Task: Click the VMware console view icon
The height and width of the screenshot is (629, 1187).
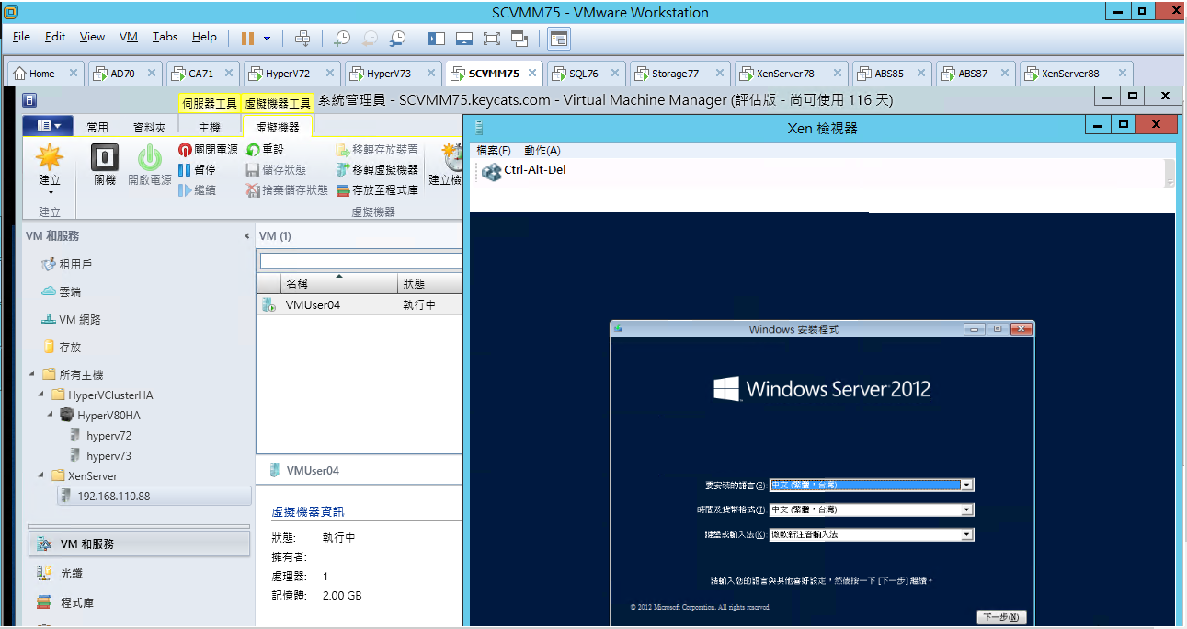Action: pos(559,38)
